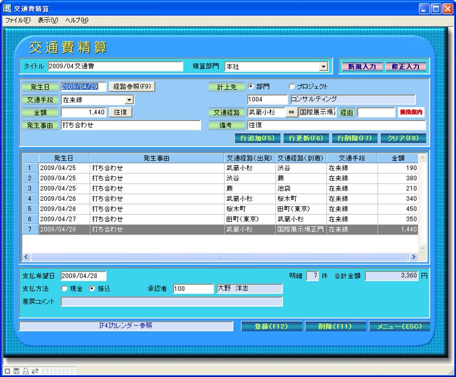Click クリア(F8) button

pyautogui.click(x=404, y=138)
